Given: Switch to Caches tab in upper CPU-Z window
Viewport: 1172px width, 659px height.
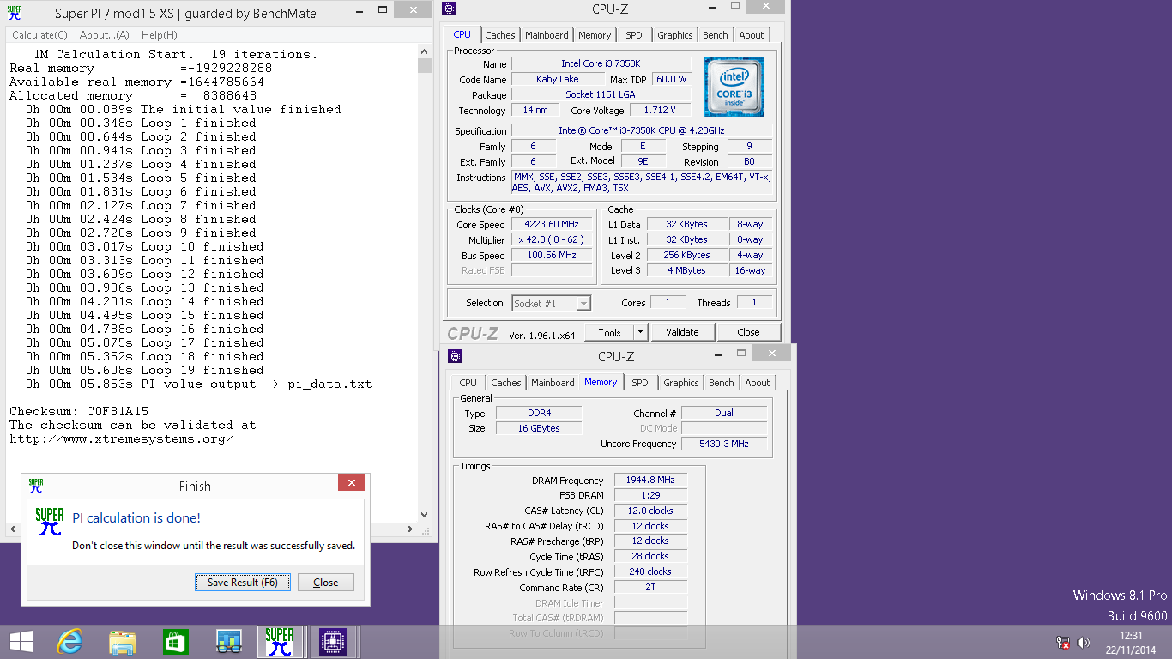Looking at the screenshot, I should tap(500, 35).
